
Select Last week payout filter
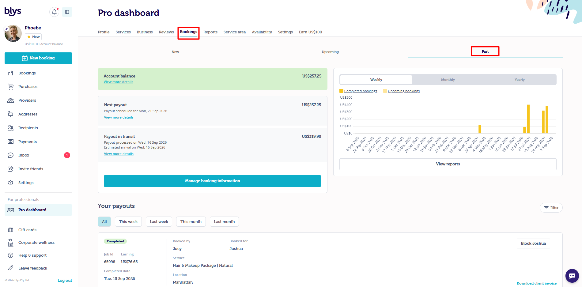coord(159,222)
